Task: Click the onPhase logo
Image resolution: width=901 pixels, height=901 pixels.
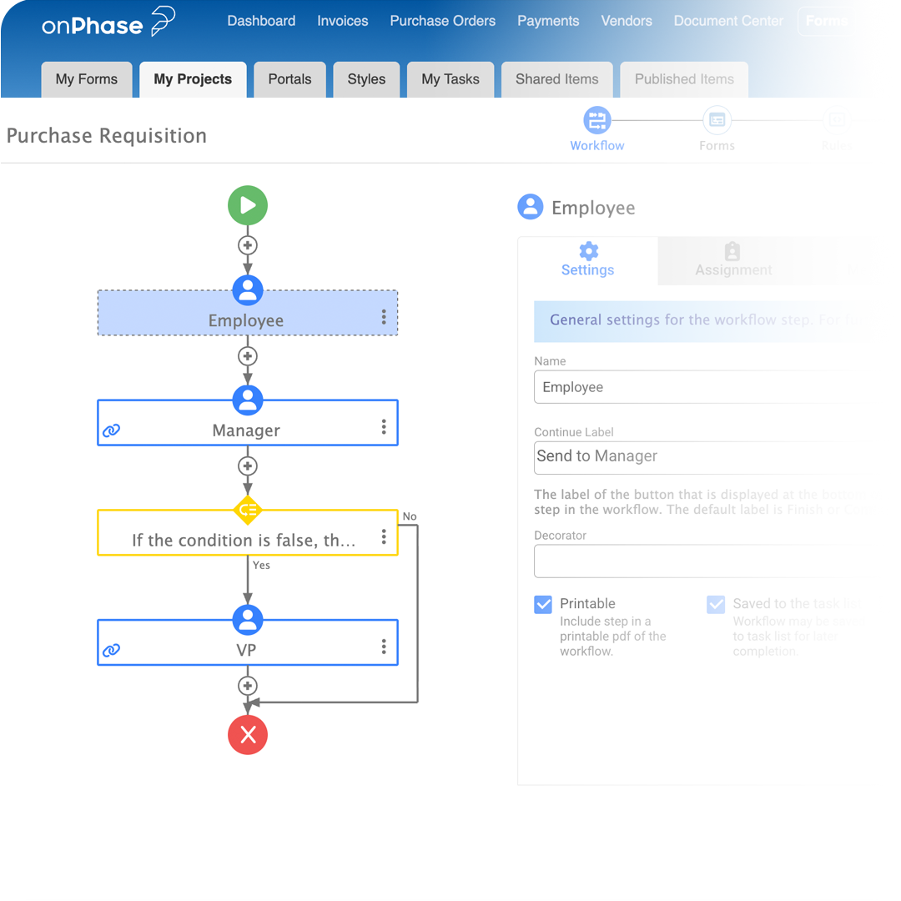Action: click(x=108, y=23)
